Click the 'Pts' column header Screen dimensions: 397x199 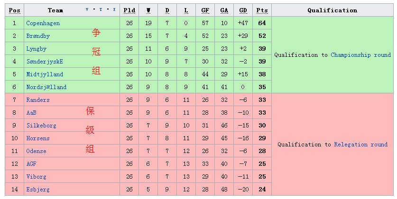tap(262, 10)
